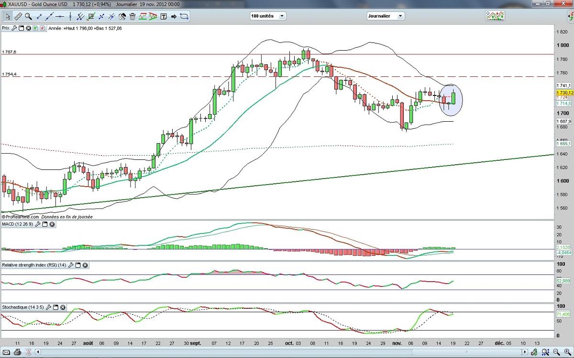Choose the black arrow drawing tool
This screenshot has width=574, height=358.
click(x=174, y=16)
